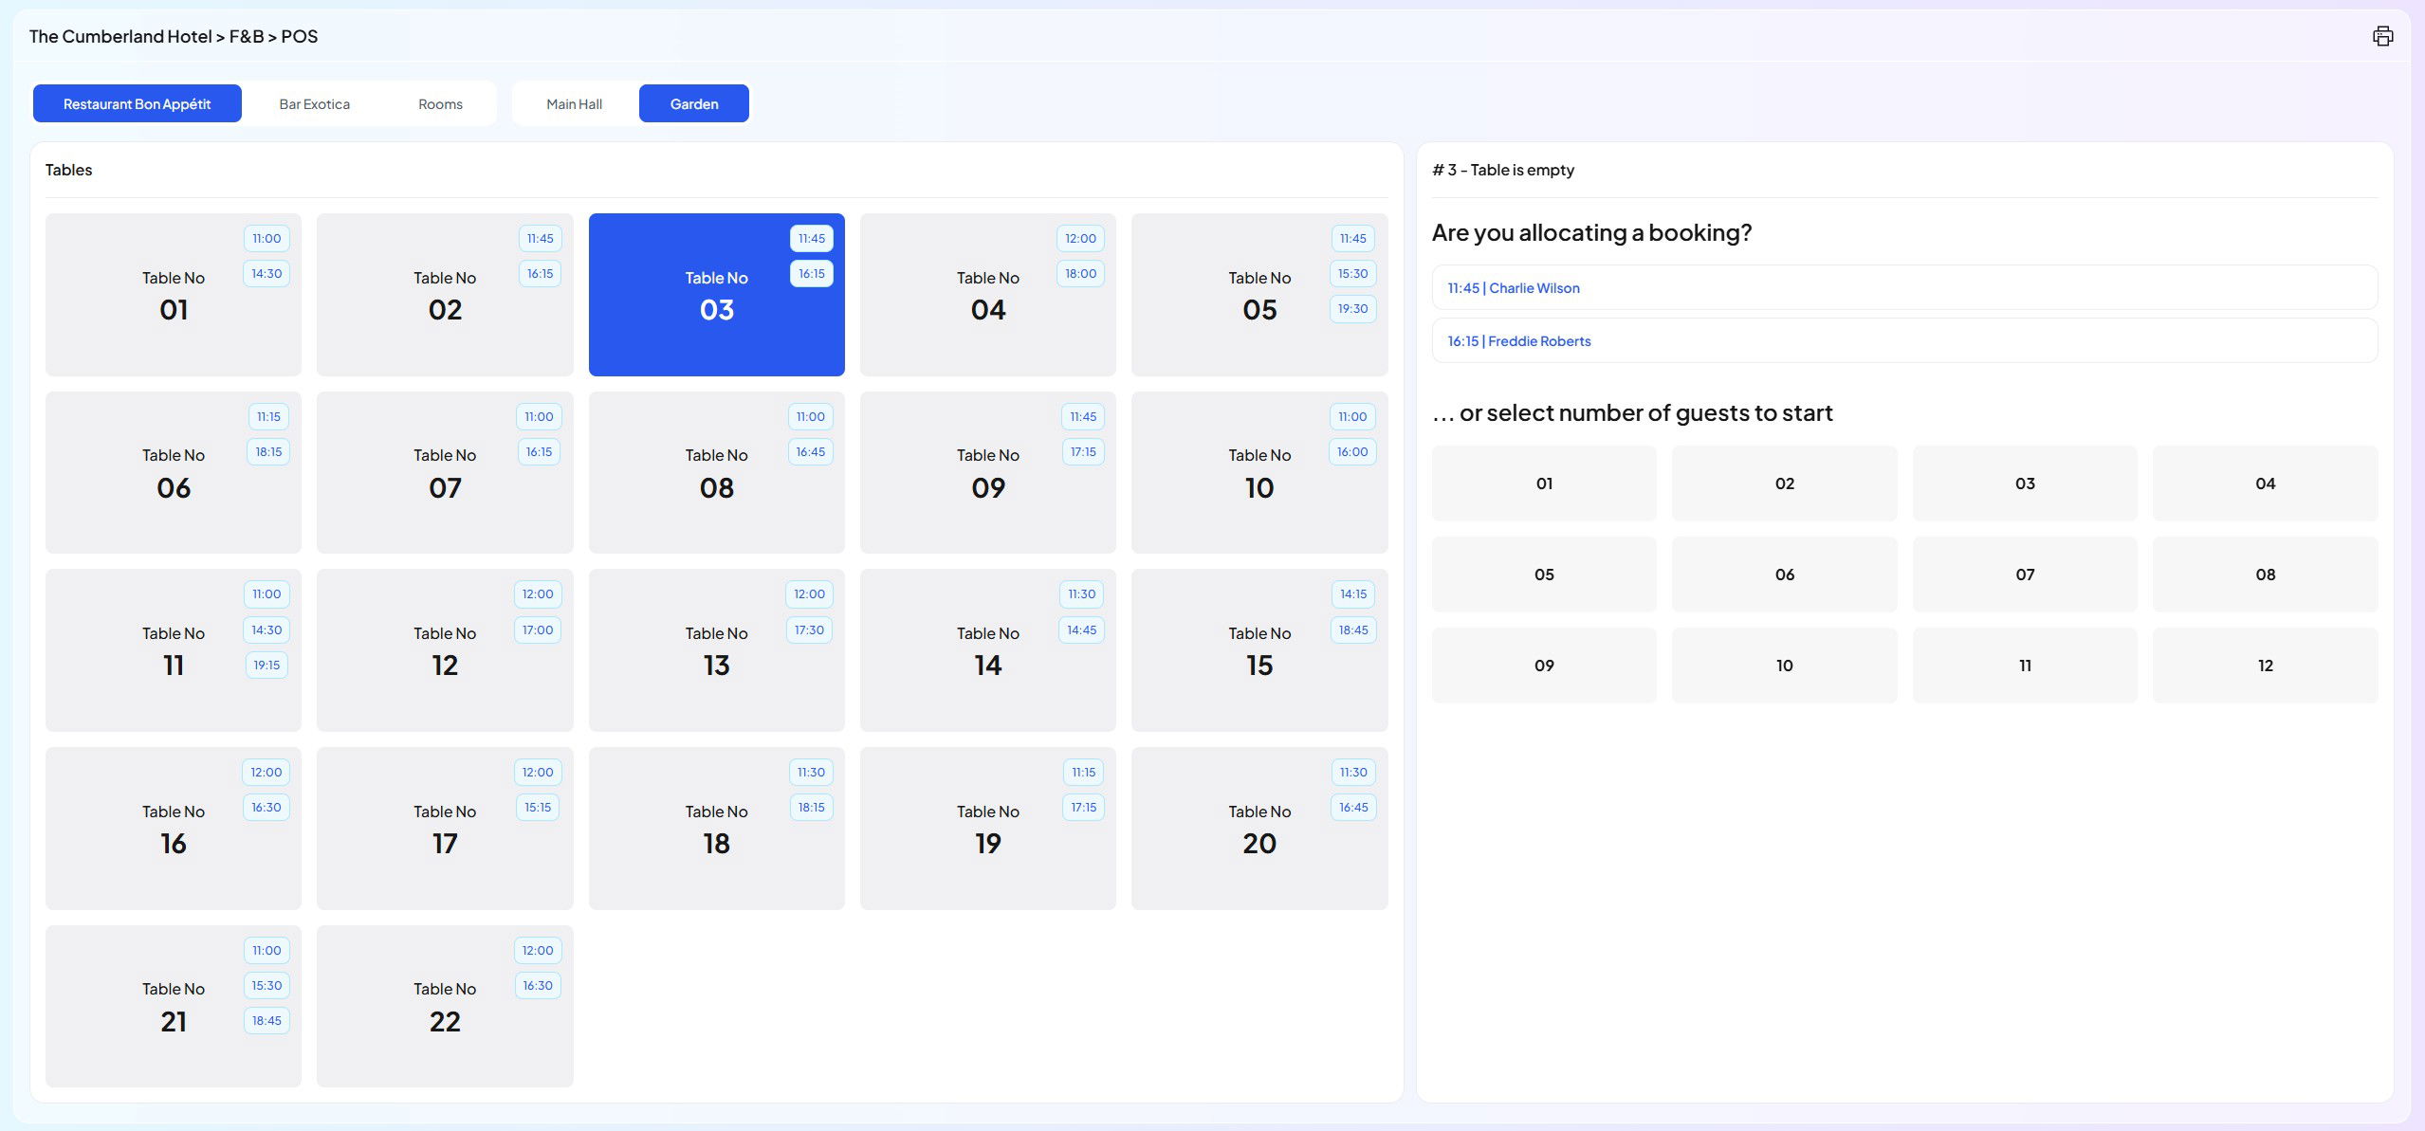2425x1131 pixels.
Task: Click the printer icon
Action: click(2382, 36)
